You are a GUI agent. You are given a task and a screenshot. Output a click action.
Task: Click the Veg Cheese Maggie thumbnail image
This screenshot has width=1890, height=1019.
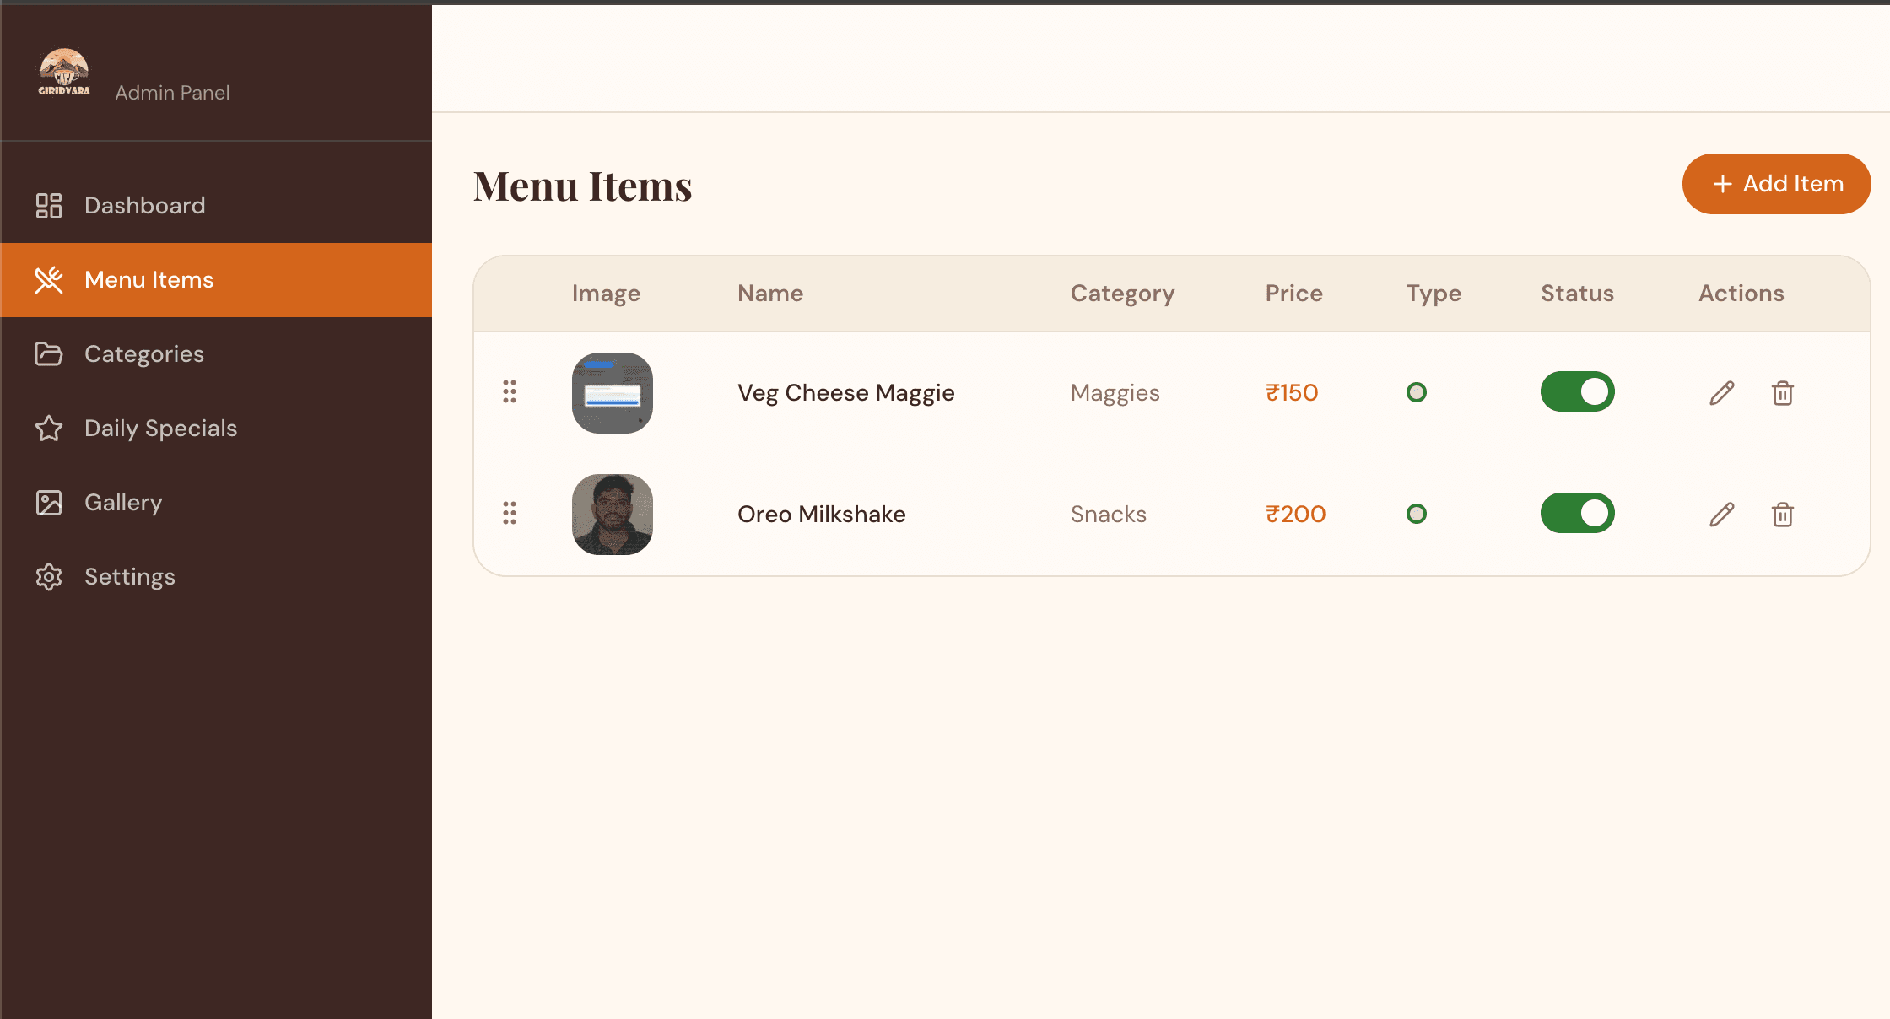tap(613, 393)
